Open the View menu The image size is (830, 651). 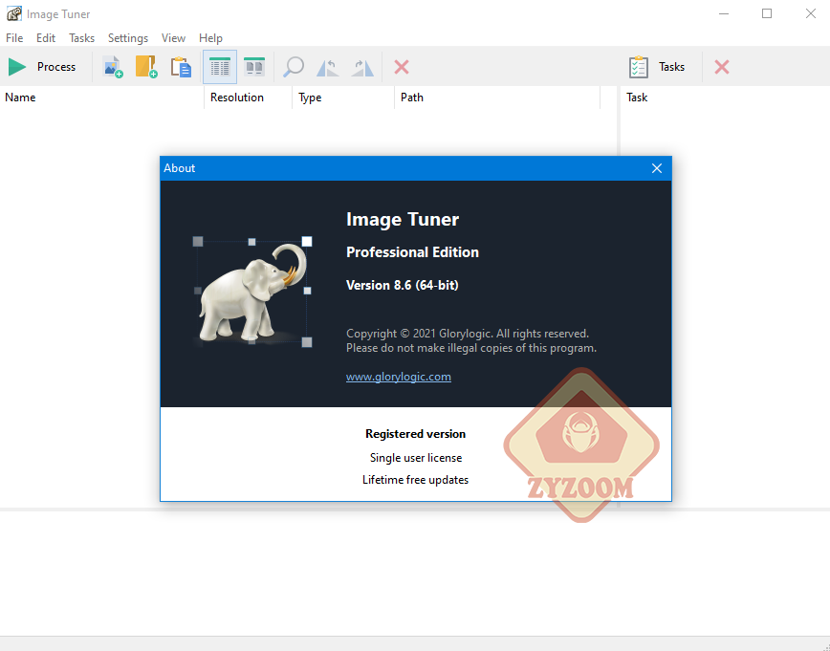pos(173,38)
